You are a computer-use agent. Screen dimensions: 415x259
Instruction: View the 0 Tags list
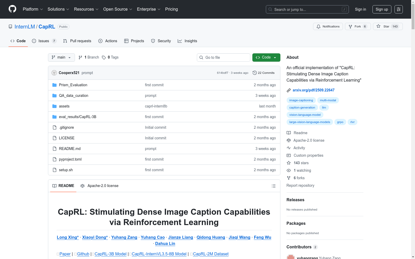[110, 57]
